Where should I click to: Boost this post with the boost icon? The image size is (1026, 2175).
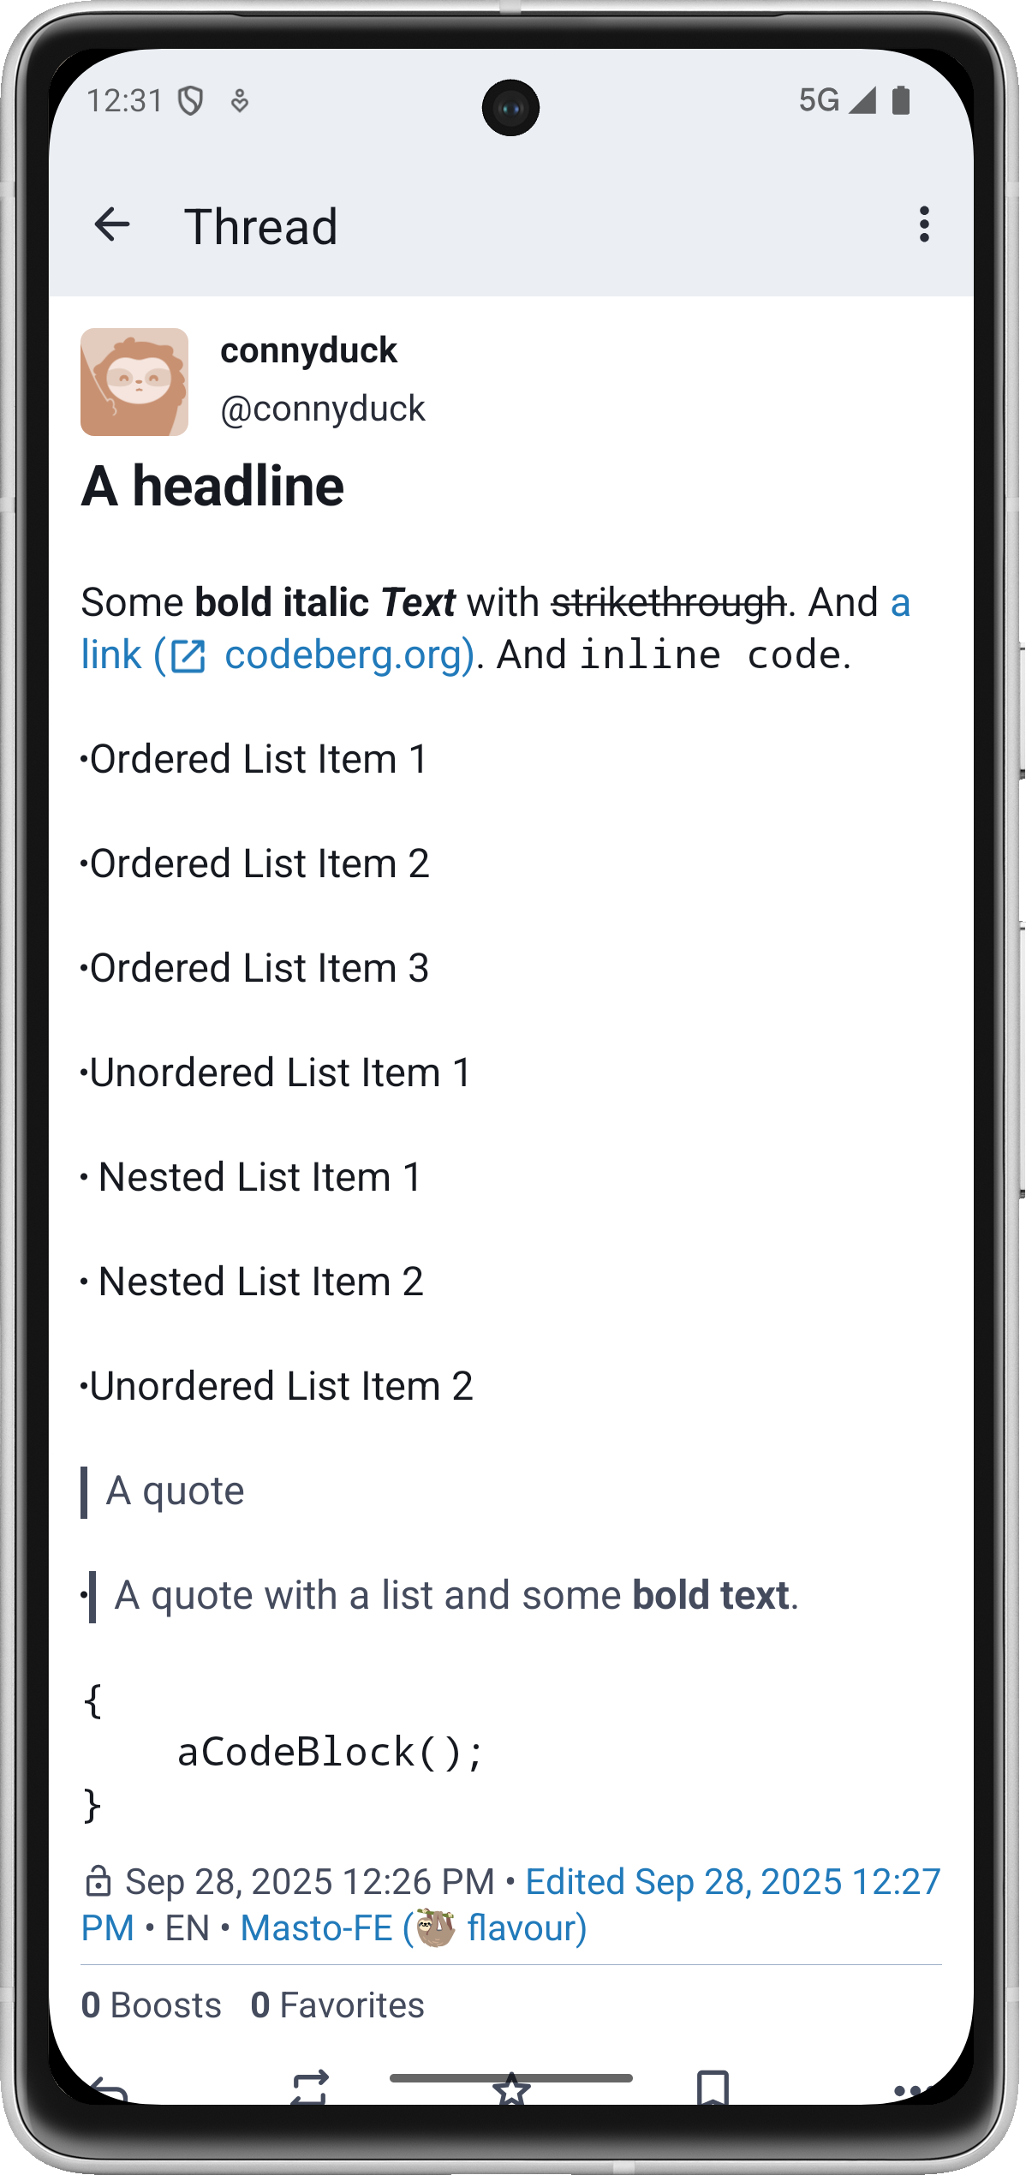tap(310, 2087)
